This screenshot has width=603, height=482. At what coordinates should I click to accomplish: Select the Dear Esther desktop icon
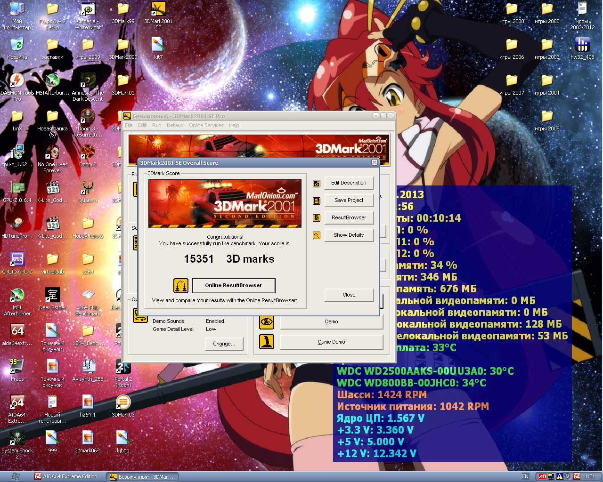(52, 299)
